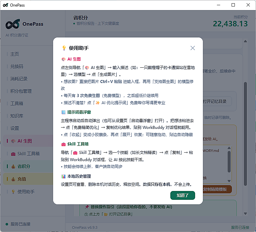
Task: Click the 充值 sidebar money bag icon
Action: pyautogui.click(x=13, y=179)
